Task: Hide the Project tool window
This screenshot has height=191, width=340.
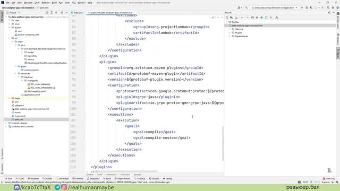Action: click(66, 13)
